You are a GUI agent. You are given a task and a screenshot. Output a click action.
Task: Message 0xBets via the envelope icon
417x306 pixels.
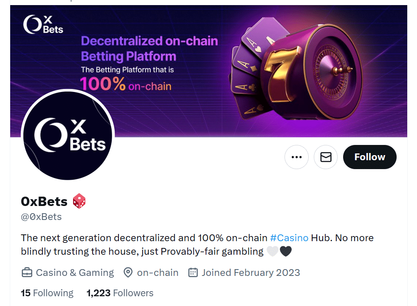pos(325,157)
